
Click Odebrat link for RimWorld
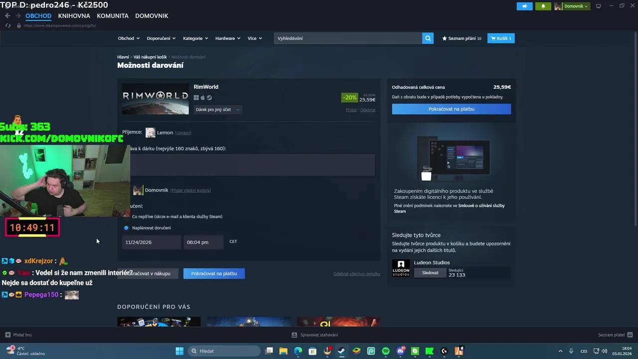tap(368, 110)
